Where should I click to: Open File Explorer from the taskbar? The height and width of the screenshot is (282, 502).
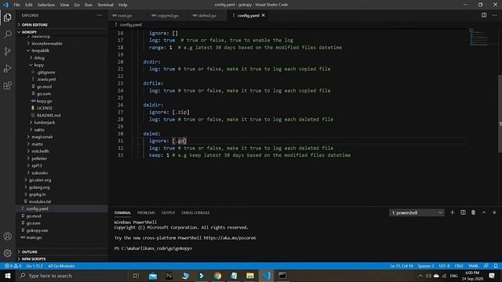click(250, 276)
